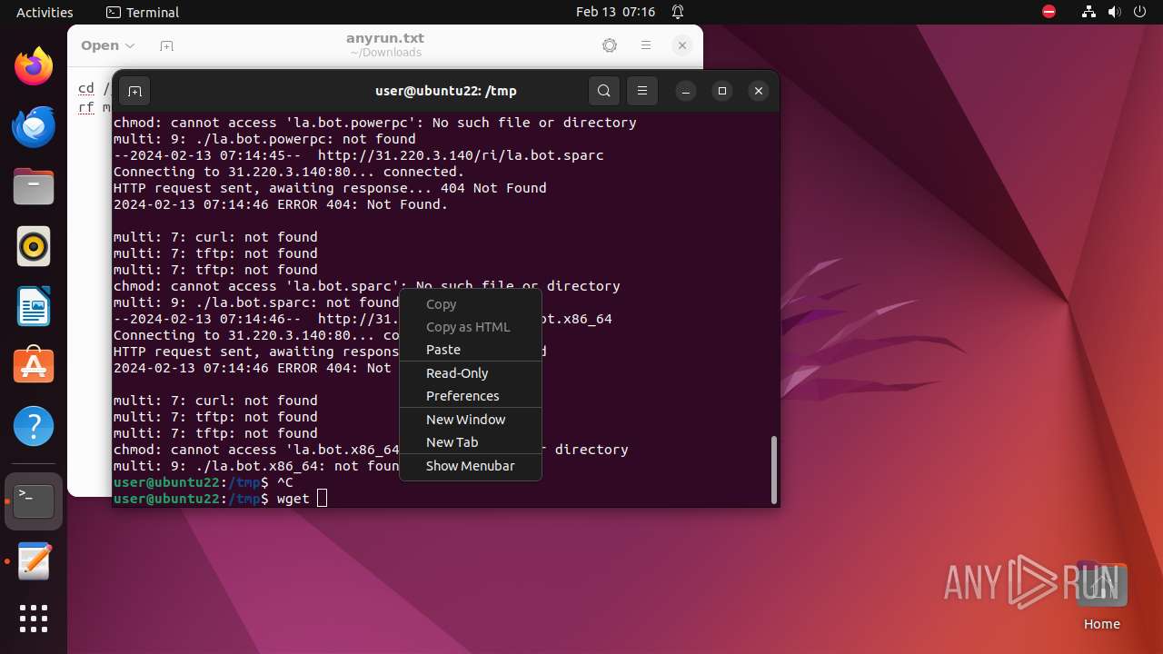Minimize the terminal window

pyautogui.click(x=686, y=91)
